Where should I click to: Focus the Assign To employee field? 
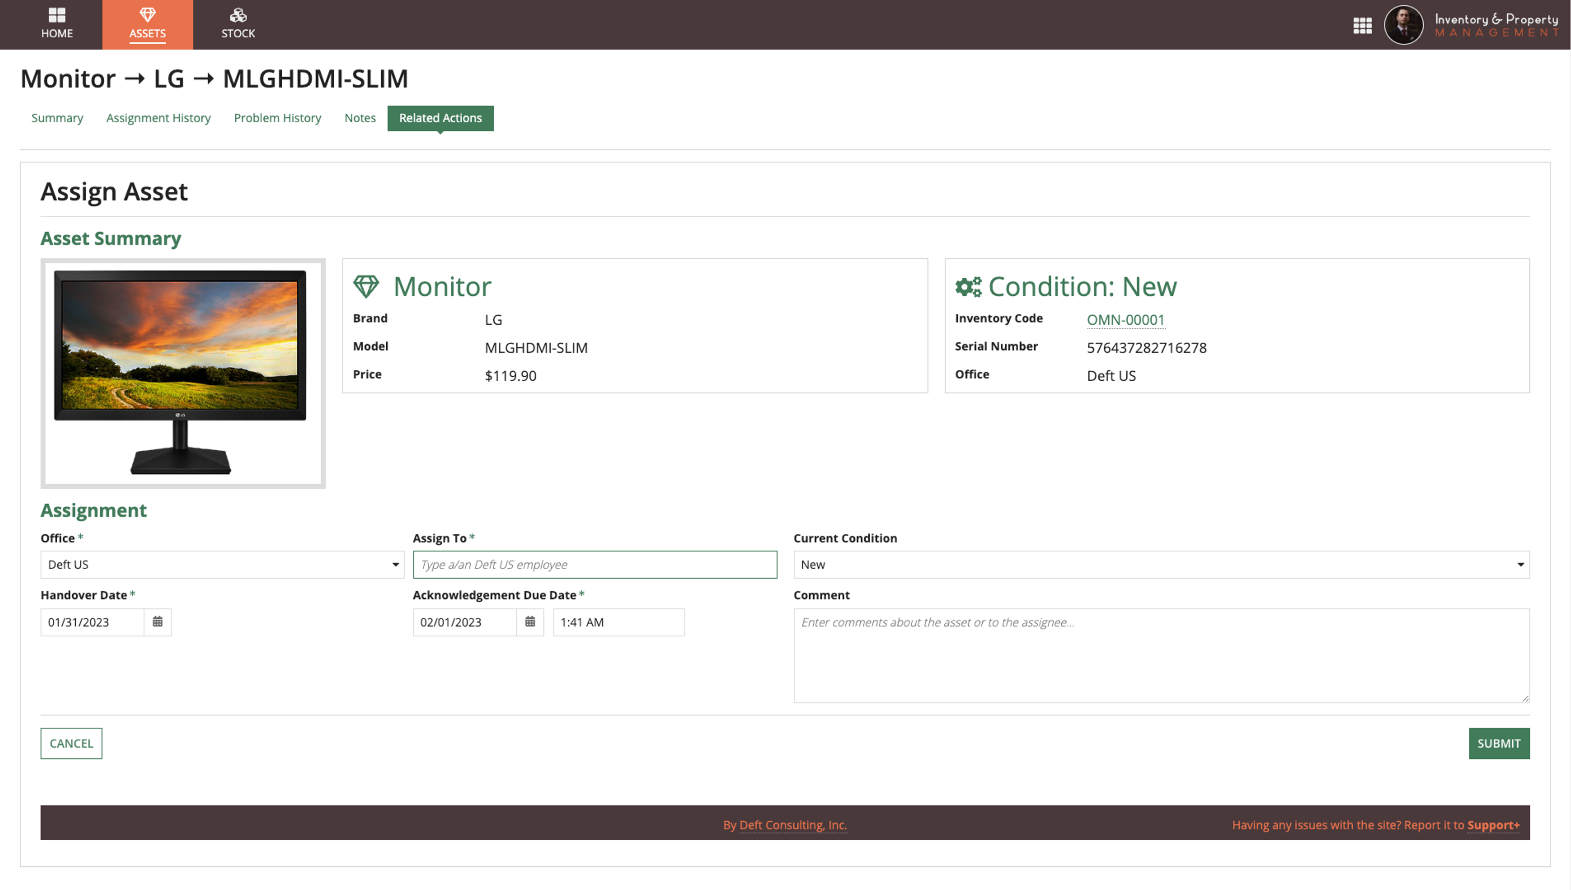tap(595, 564)
